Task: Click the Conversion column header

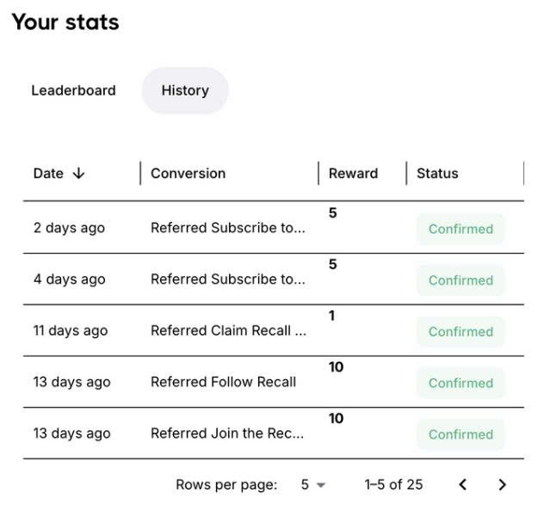Action: coord(188,173)
